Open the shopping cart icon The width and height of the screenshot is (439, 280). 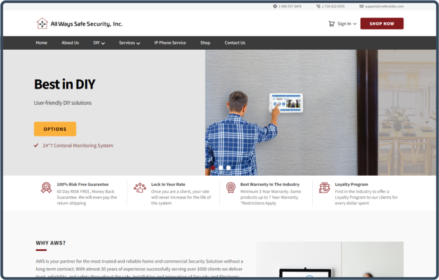[x=331, y=24]
